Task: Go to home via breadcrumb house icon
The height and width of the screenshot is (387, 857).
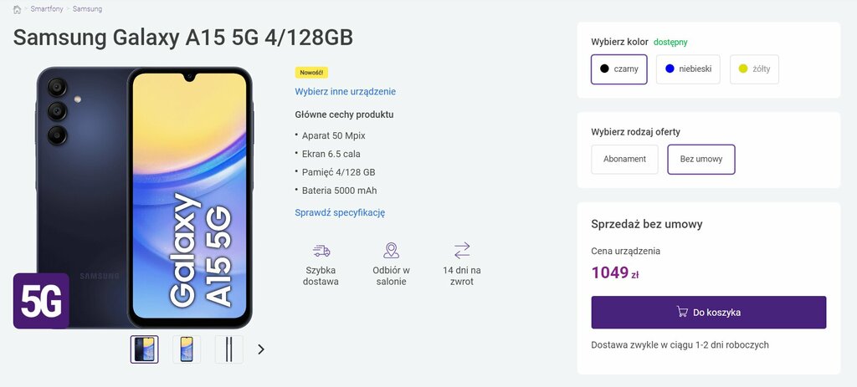Action: click(x=17, y=9)
